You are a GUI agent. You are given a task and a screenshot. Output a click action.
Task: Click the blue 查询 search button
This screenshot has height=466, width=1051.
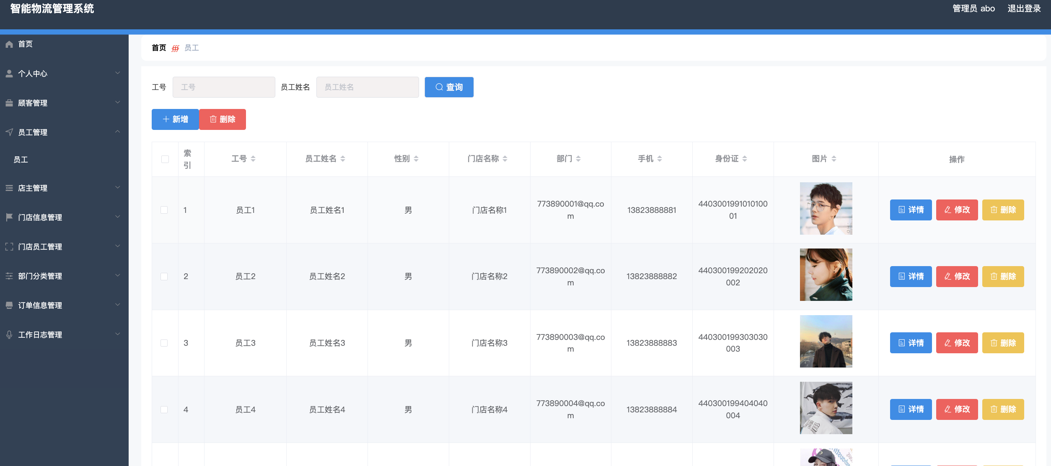point(449,87)
